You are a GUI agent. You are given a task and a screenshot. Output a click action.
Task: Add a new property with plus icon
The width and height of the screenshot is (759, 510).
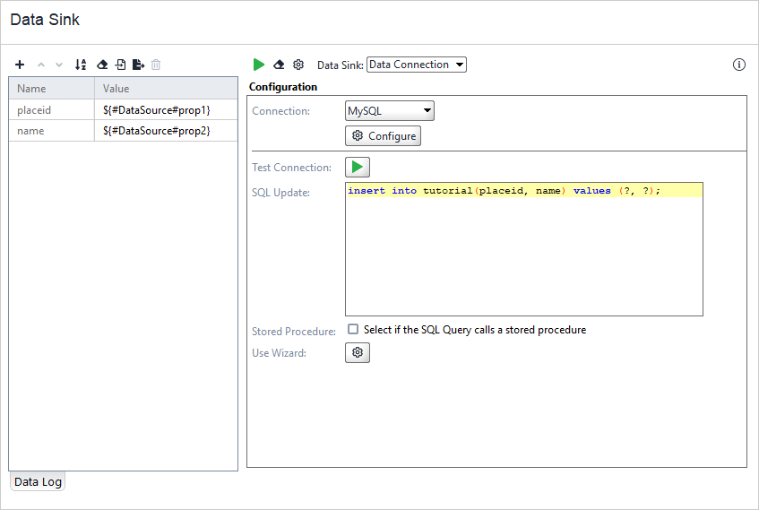tap(20, 65)
